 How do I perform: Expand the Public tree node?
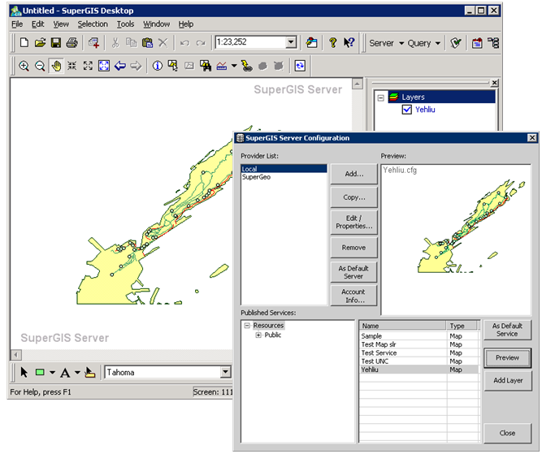click(259, 335)
